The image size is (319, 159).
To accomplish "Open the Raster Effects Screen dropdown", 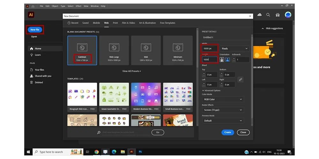I will (x=223, y=110).
